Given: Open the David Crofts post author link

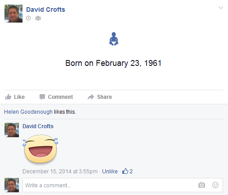Looking at the screenshot, I should click(x=45, y=9).
